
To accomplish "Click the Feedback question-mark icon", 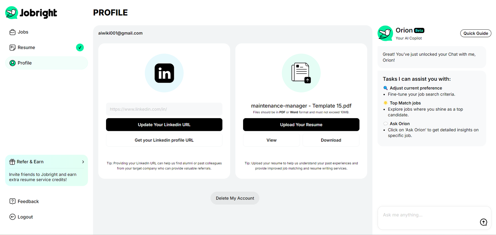I will [x=12, y=201].
